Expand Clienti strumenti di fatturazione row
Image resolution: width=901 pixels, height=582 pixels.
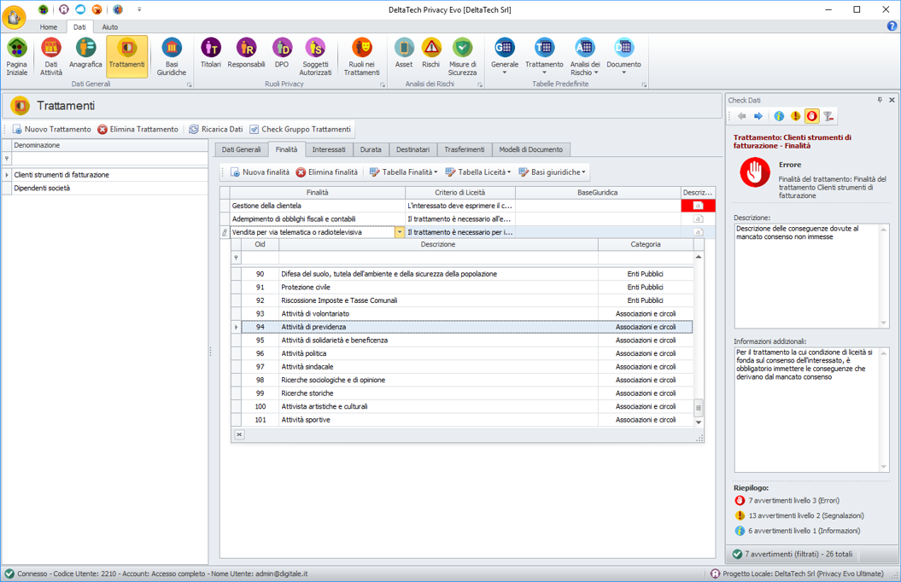(7, 174)
